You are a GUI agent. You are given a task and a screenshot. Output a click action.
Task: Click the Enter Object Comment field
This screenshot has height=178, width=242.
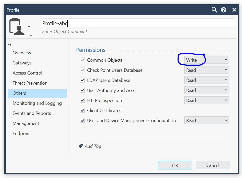point(64,31)
